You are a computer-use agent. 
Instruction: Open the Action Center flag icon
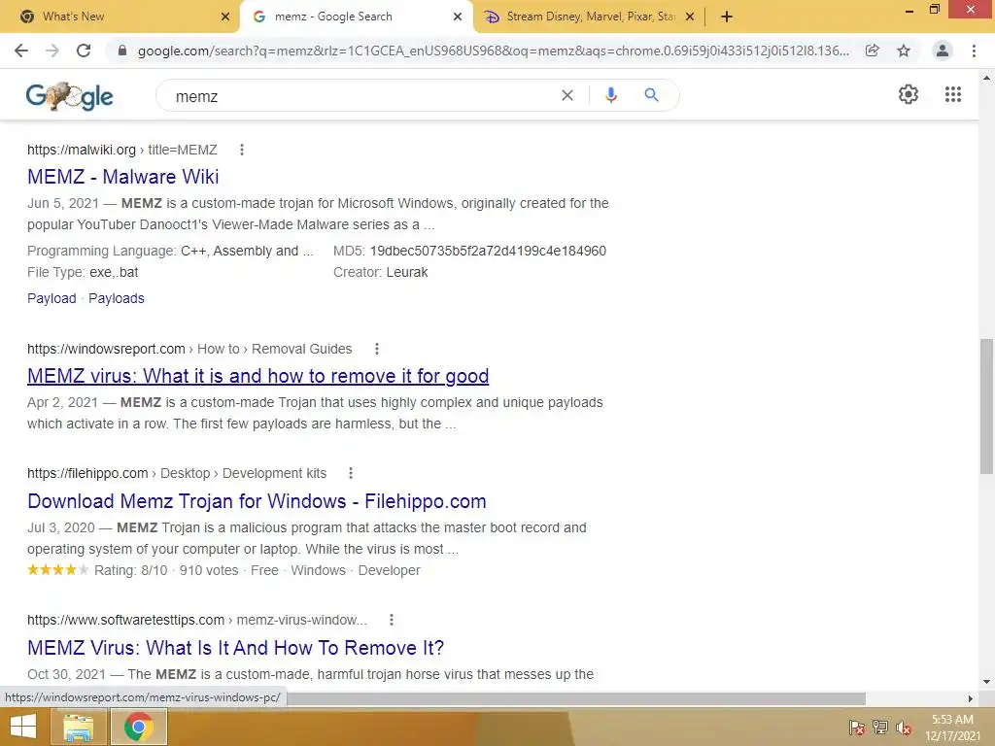[856, 727]
